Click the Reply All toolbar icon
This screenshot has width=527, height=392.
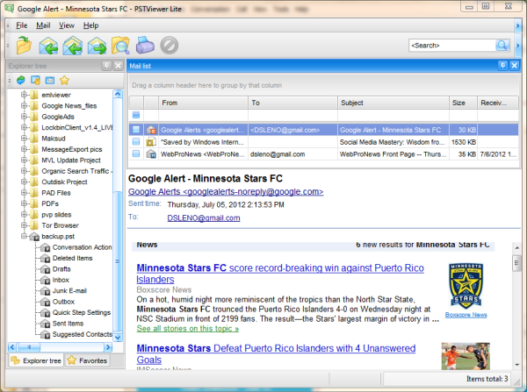(x=73, y=45)
